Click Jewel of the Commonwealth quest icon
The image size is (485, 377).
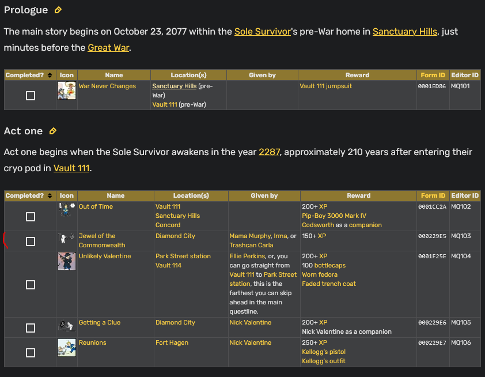point(67,237)
